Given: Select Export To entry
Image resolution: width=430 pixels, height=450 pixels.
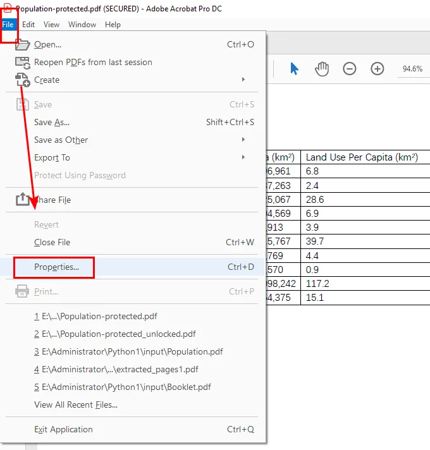Looking at the screenshot, I should pyautogui.click(x=132, y=157).
